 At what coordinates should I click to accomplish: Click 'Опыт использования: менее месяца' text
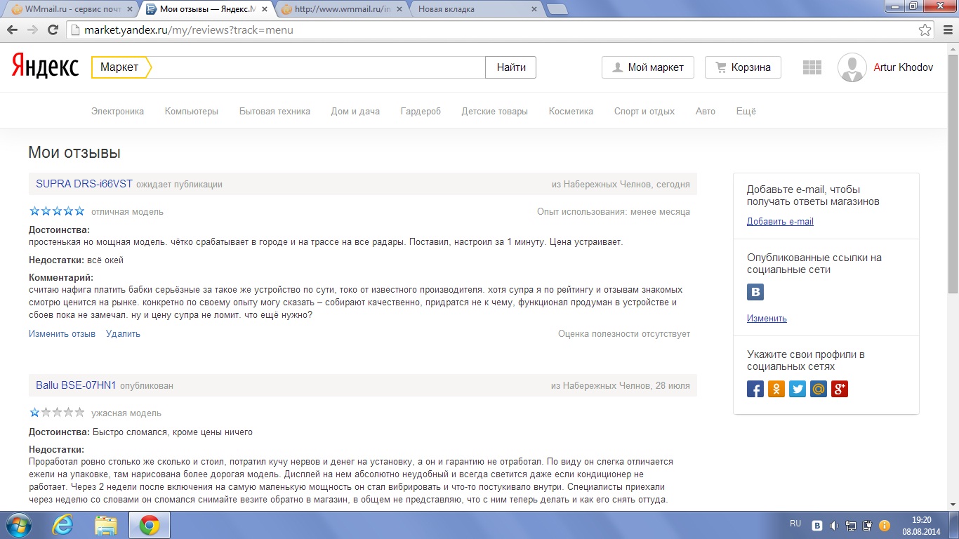[x=614, y=211]
